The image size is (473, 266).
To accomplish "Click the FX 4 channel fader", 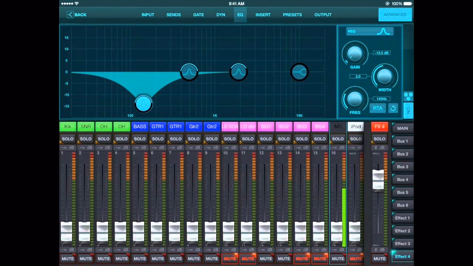I will [x=378, y=180].
